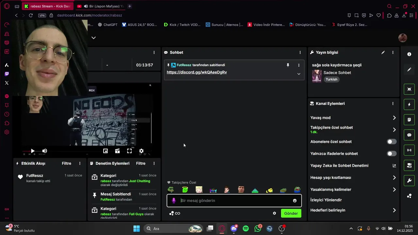Click FutRessz name in pinned message
Viewport: 418px width, 235px height.
pos(184,65)
